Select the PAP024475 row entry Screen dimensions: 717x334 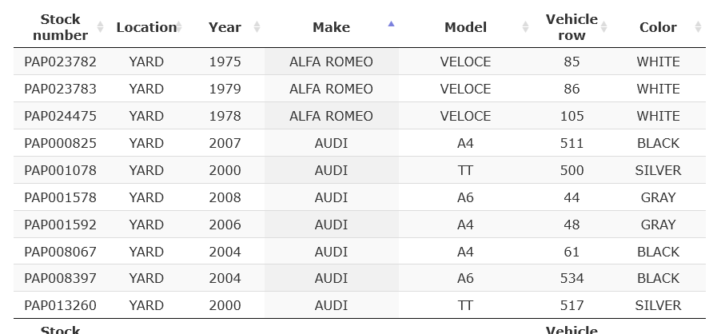[60, 116]
